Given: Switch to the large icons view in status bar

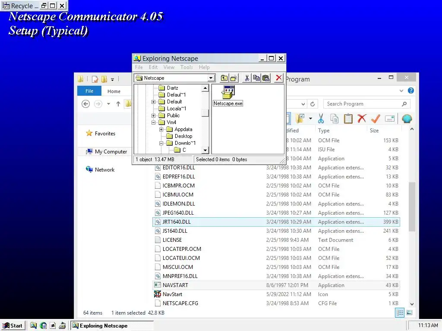Looking at the screenshot, I should [409, 313].
